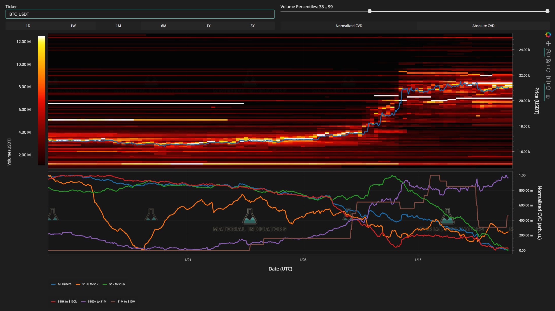Click the volume heatmap color bar

point(41,101)
